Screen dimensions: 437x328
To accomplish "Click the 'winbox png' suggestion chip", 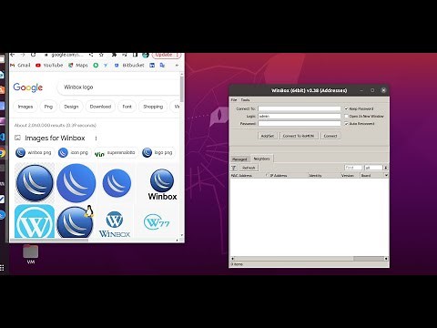I will click(x=35, y=152).
